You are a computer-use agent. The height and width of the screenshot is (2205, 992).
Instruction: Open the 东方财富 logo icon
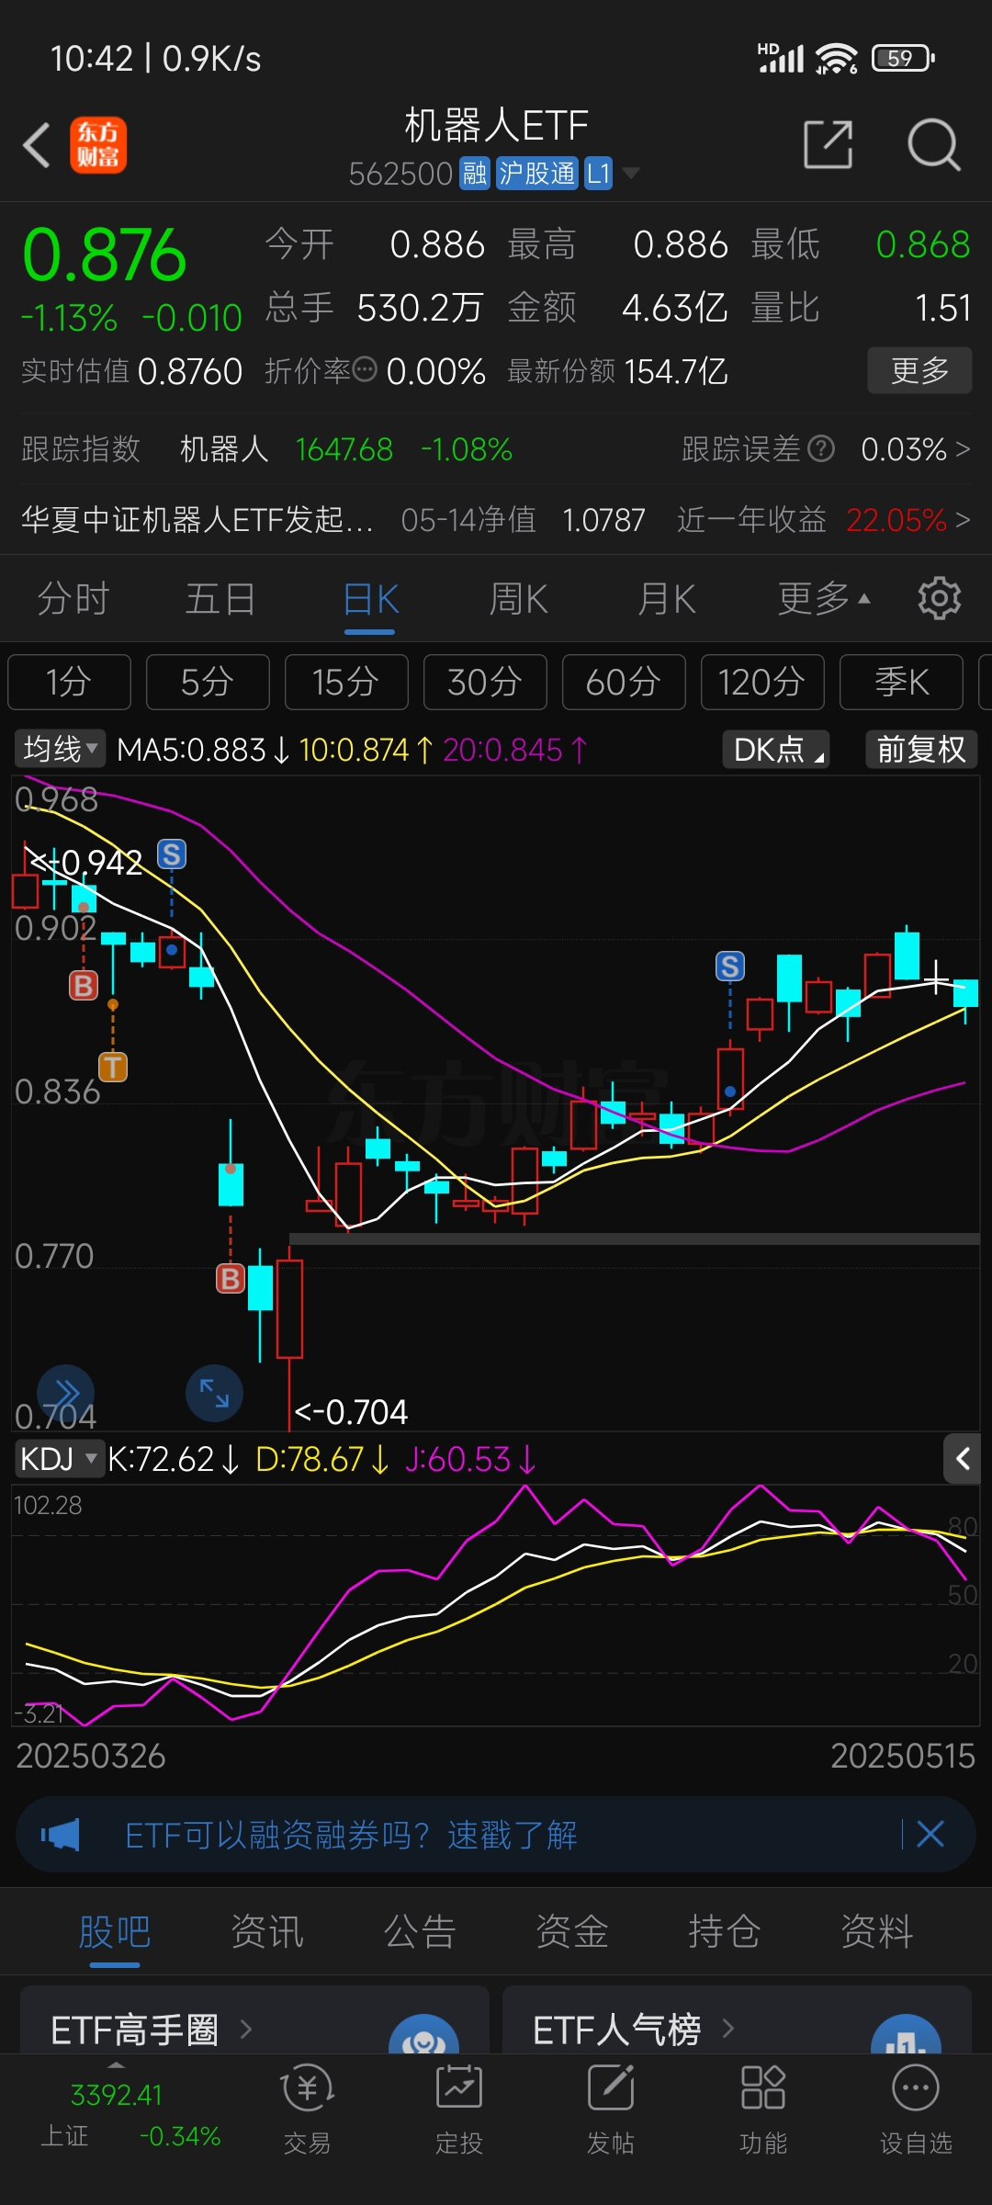[x=98, y=145]
